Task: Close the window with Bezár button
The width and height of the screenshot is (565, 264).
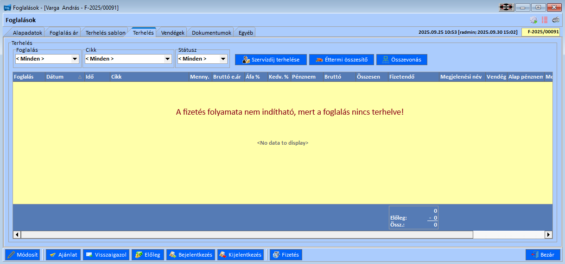Action: [x=543, y=255]
